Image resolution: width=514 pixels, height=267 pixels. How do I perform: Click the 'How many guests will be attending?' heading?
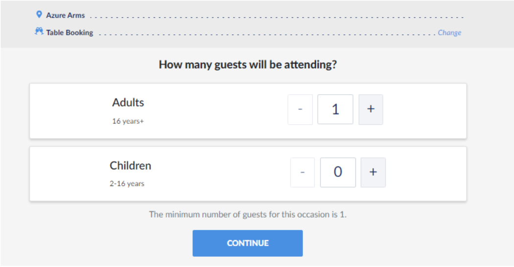(x=248, y=64)
